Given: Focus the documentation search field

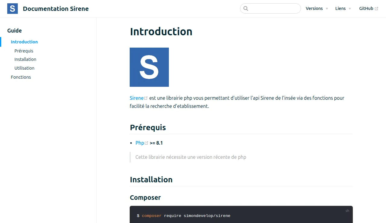Looking at the screenshot, I should coord(271,8).
